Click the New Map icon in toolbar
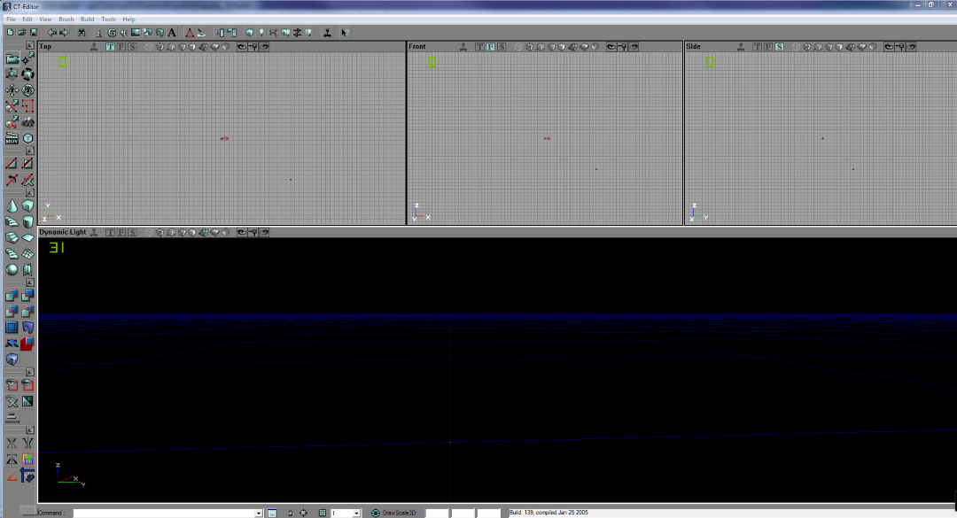 pos(9,33)
